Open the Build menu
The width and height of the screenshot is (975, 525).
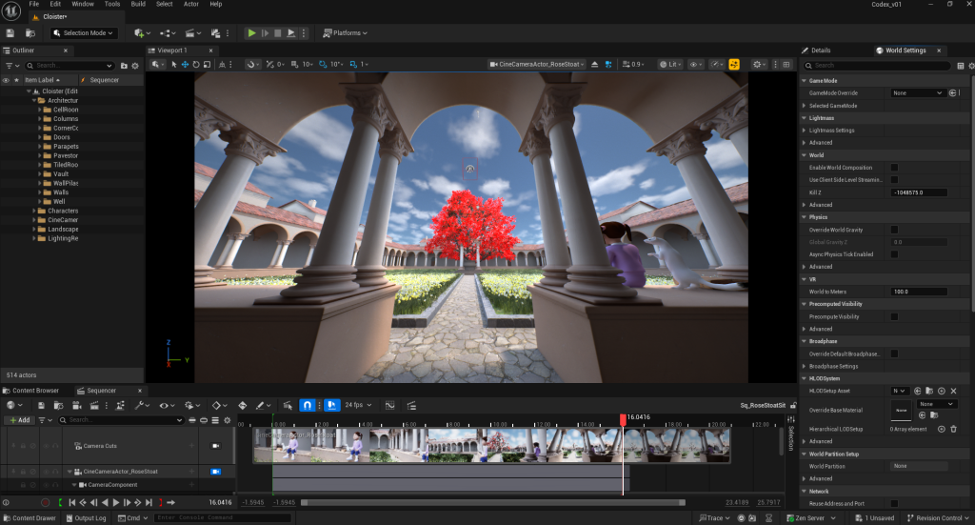pyautogui.click(x=138, y=4)
